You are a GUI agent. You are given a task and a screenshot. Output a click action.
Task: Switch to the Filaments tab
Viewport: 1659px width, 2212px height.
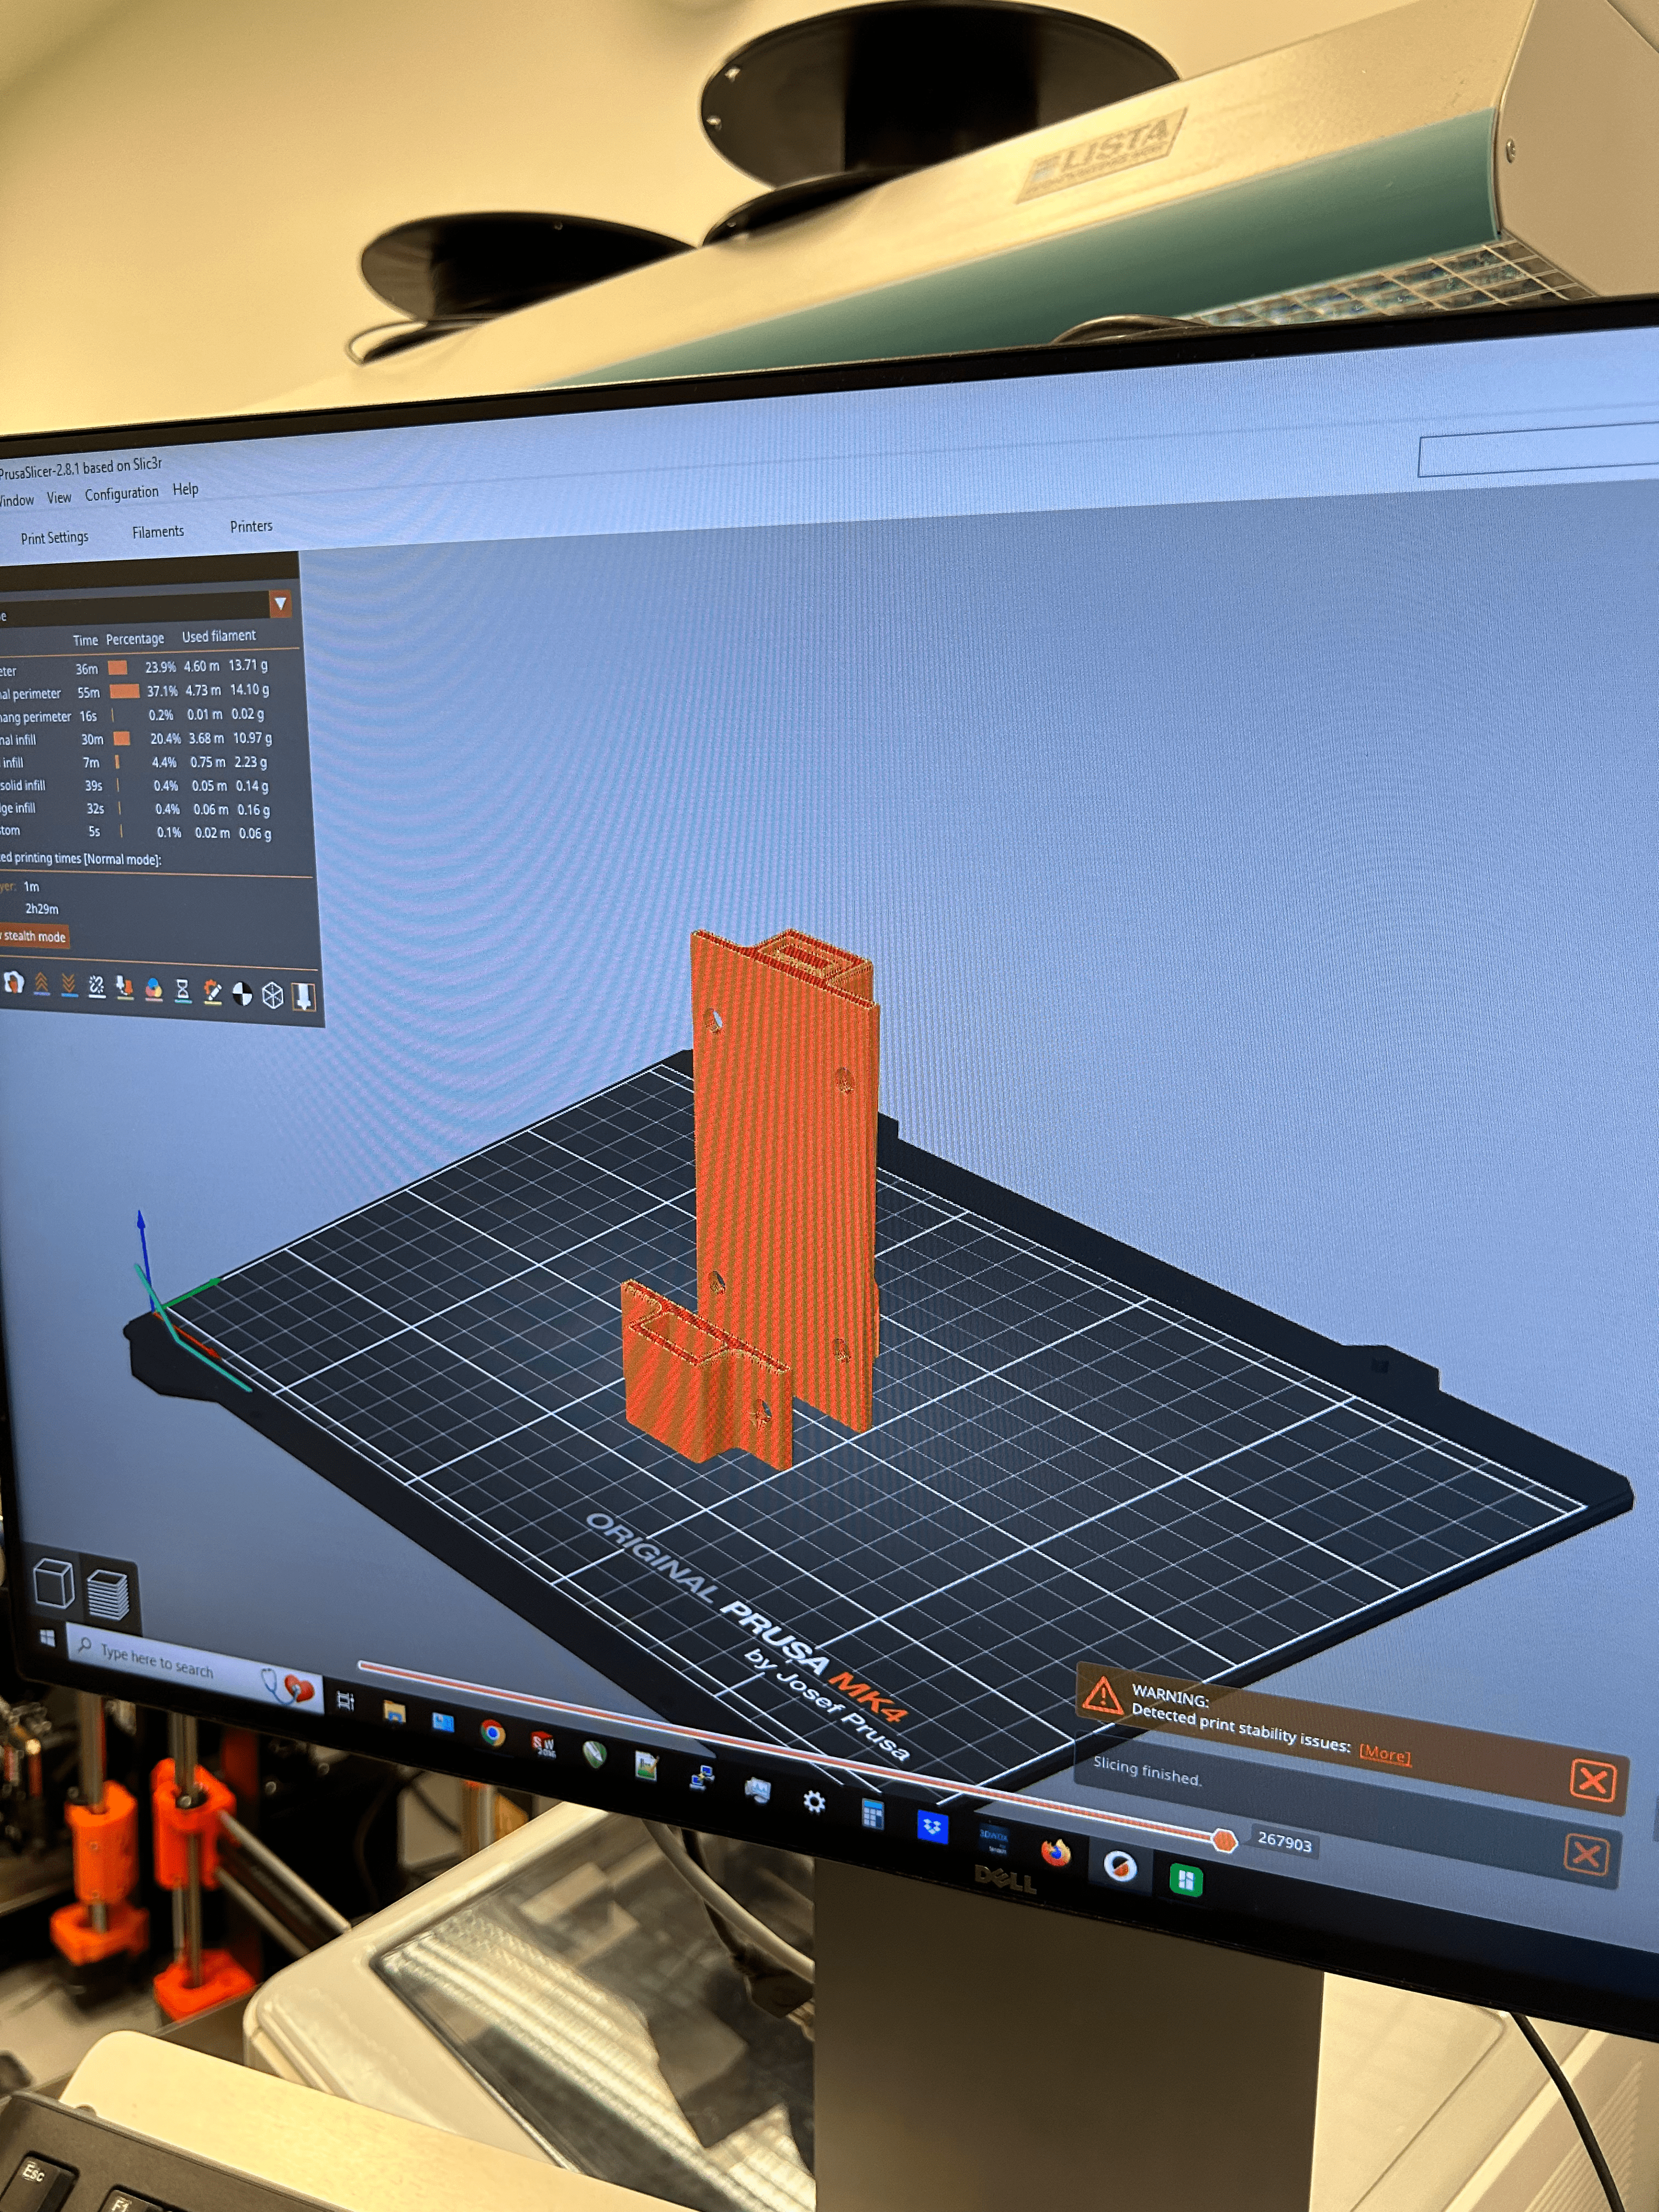point(158,532)
